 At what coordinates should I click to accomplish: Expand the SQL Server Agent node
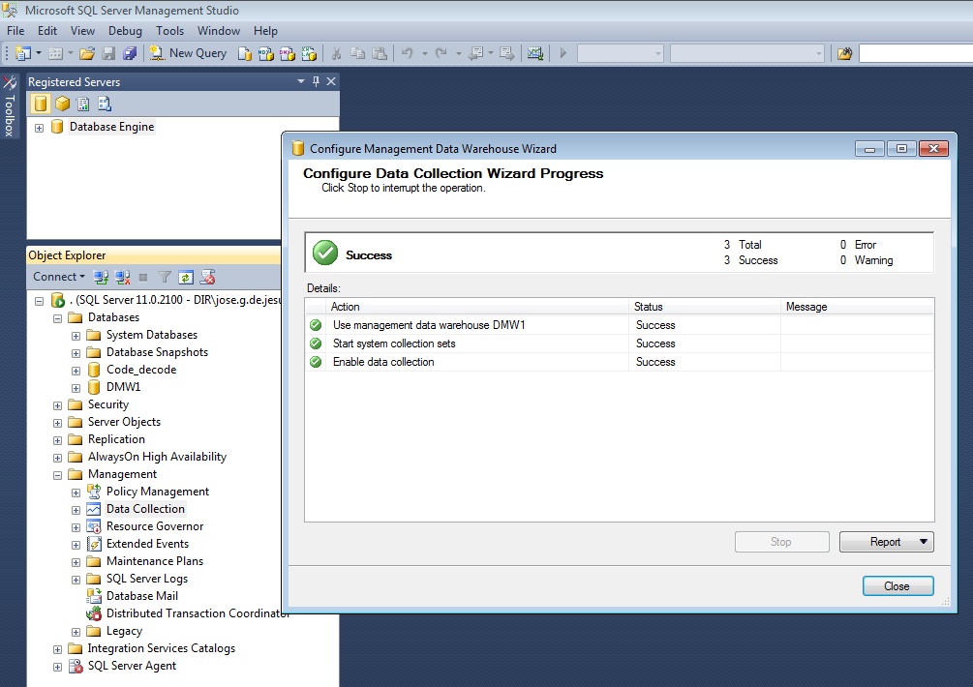pyautogui.click(x=58, y=667)
